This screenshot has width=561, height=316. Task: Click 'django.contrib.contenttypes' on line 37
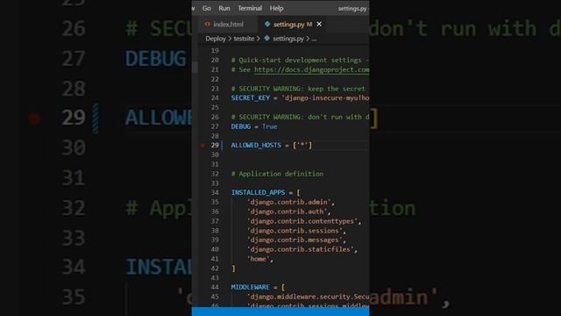pos(302,221)
